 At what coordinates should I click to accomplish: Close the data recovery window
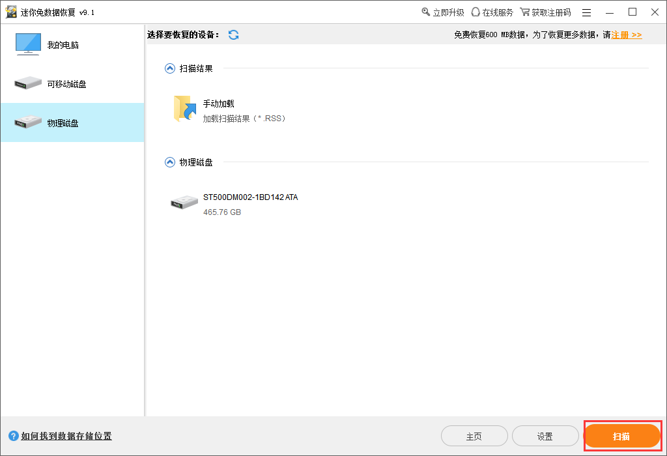pyautogui.click(x=655, y=12)
